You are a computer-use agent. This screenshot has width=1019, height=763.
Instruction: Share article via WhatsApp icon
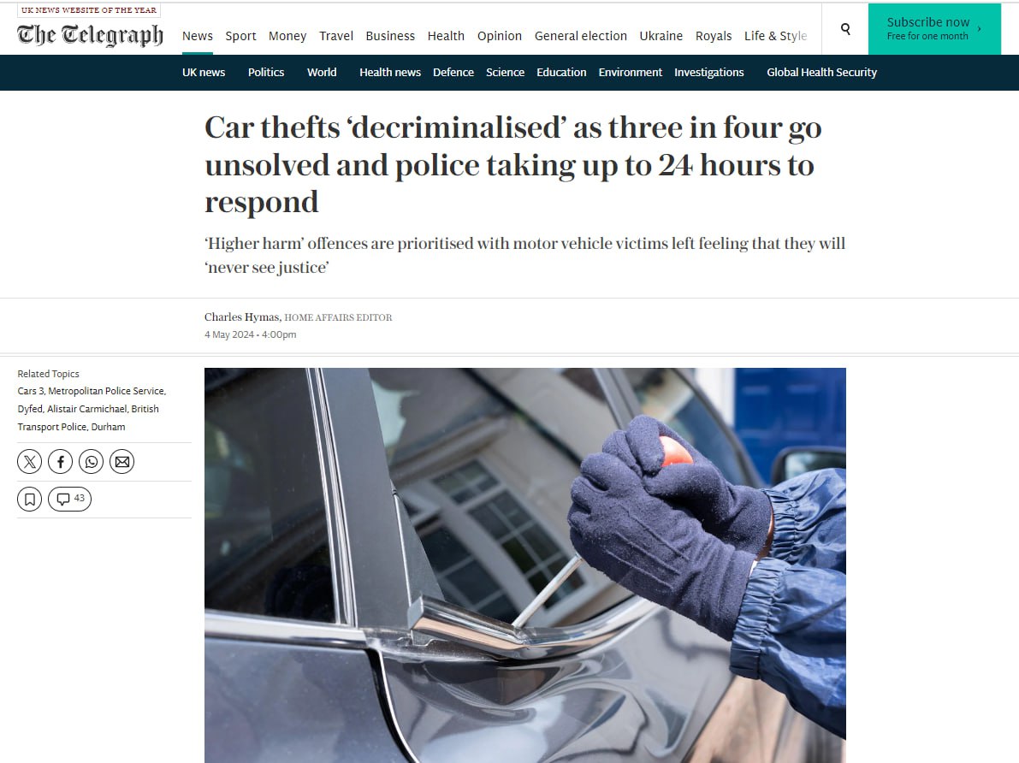(x=91, y=462)
